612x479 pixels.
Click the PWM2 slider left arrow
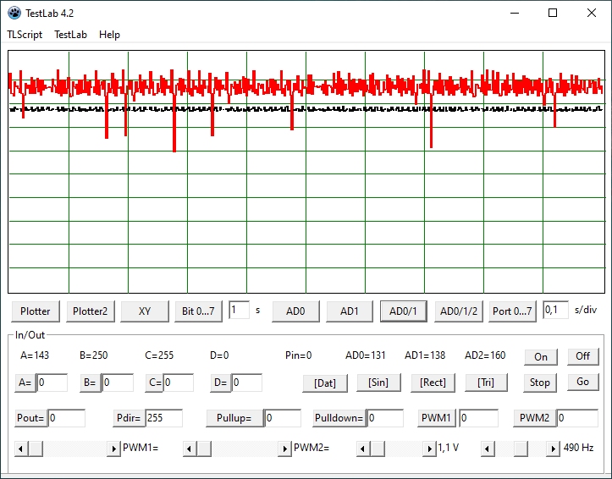pyautogui.click(x=190, y=449)
